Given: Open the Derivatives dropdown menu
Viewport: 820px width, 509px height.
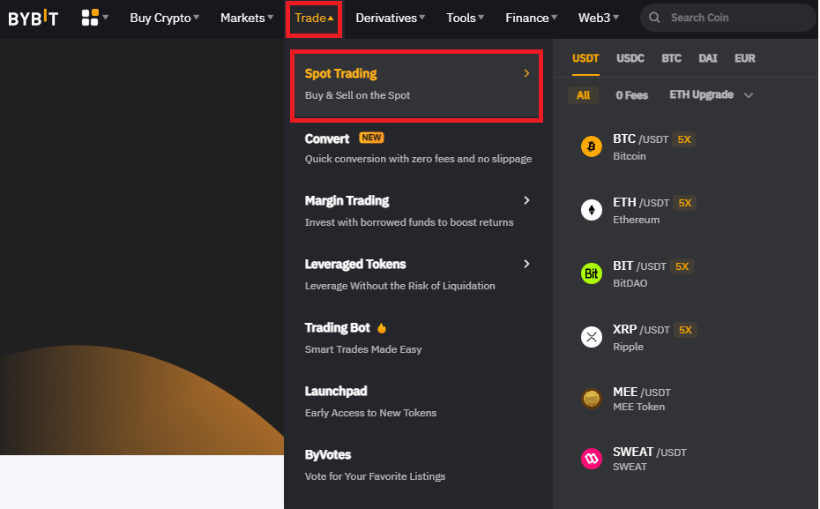Looking at the screenshot, I should 390,18.
